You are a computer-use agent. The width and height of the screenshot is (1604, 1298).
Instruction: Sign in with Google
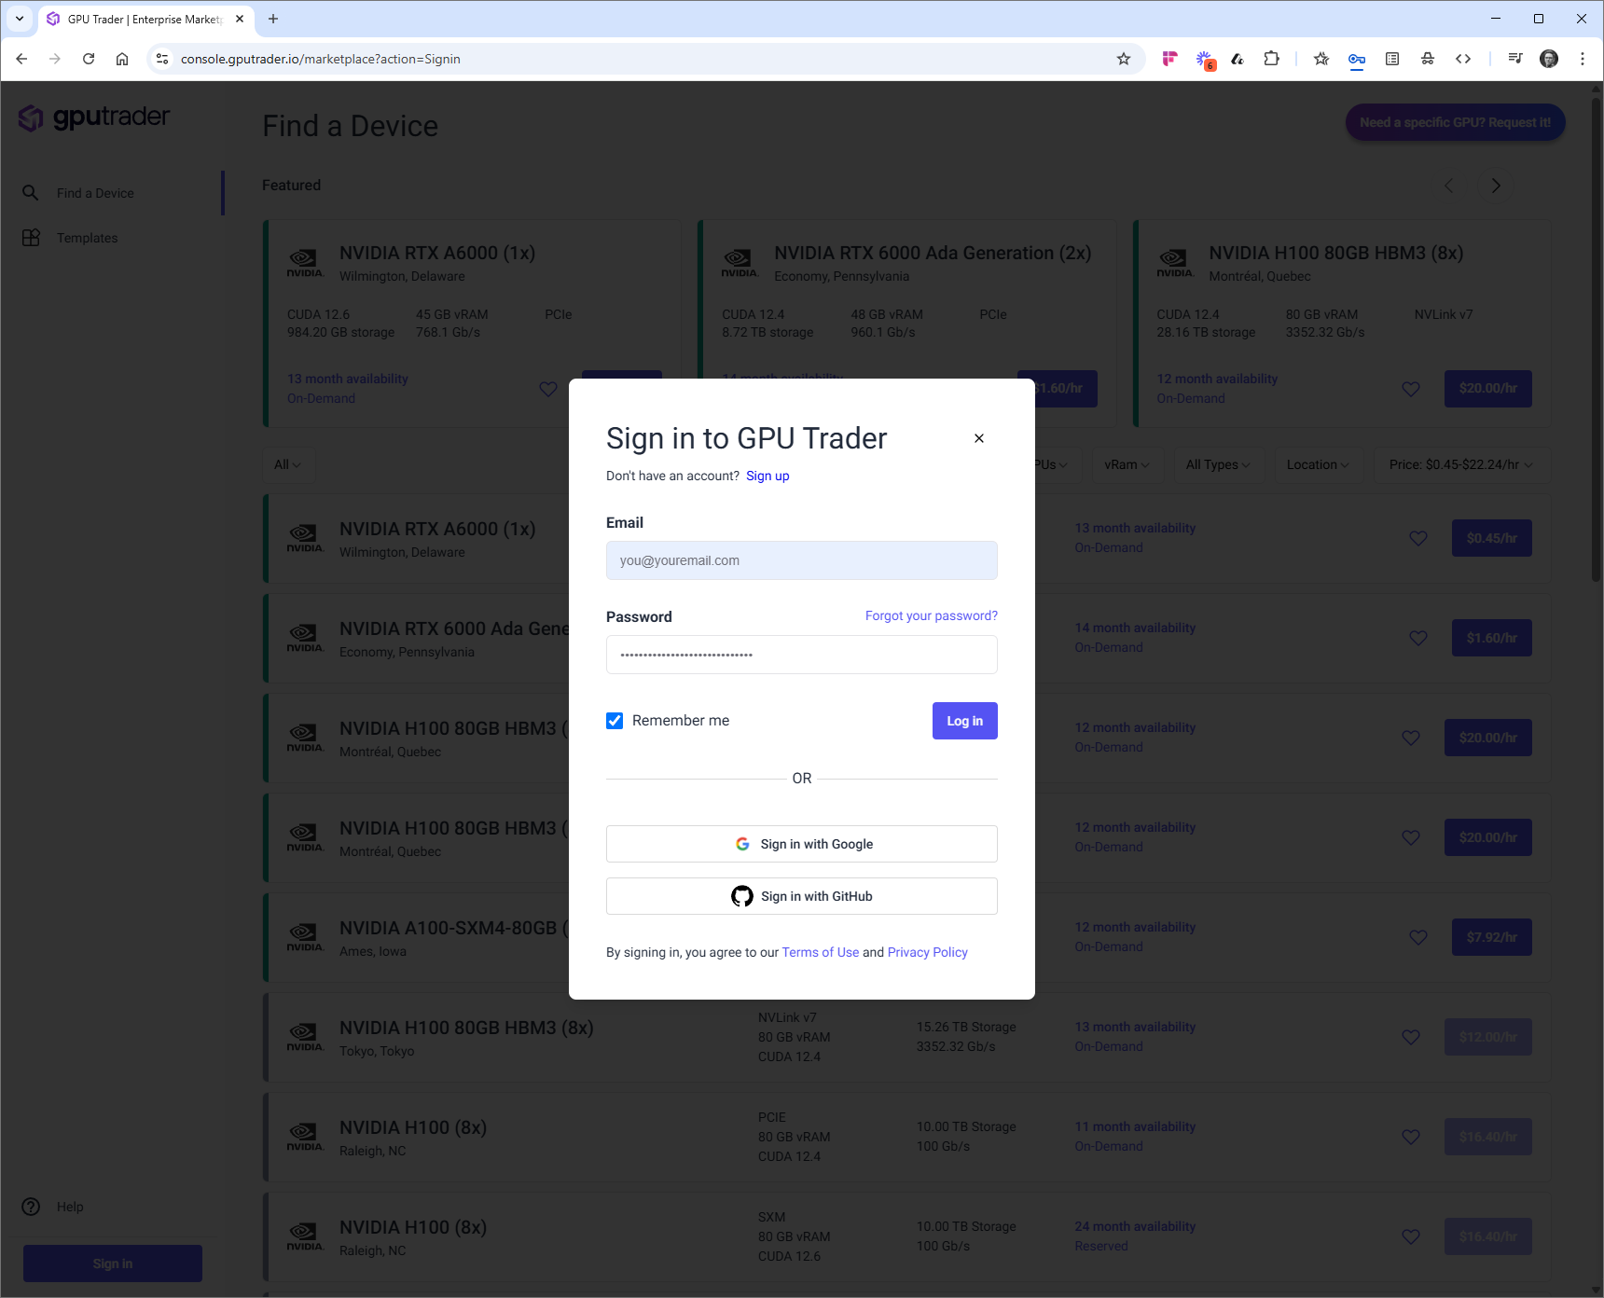coord(802,844)
